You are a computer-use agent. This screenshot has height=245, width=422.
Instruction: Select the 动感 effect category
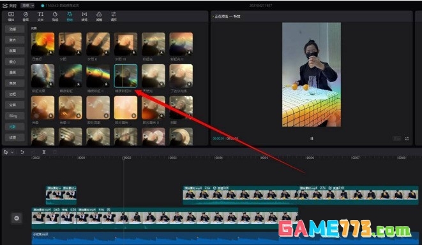tap(15, 29)
